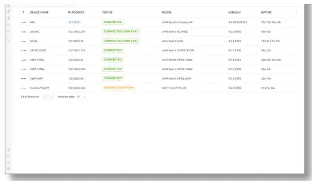Screen dimensions: 312x181
Task: Click the device icon in the USG row
Action: coord(23,22)
